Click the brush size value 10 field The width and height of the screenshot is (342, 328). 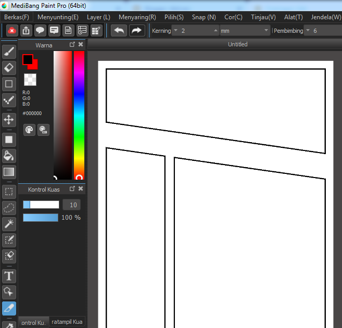point(71,205)
